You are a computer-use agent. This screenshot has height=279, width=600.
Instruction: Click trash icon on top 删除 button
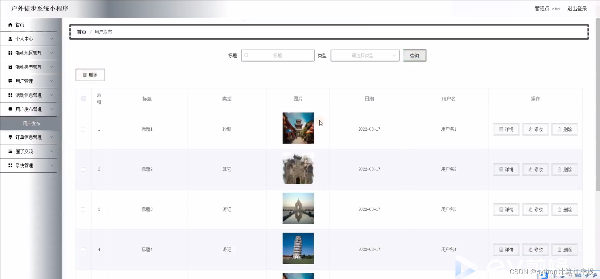pyautogui.click(x=85, y=75)
